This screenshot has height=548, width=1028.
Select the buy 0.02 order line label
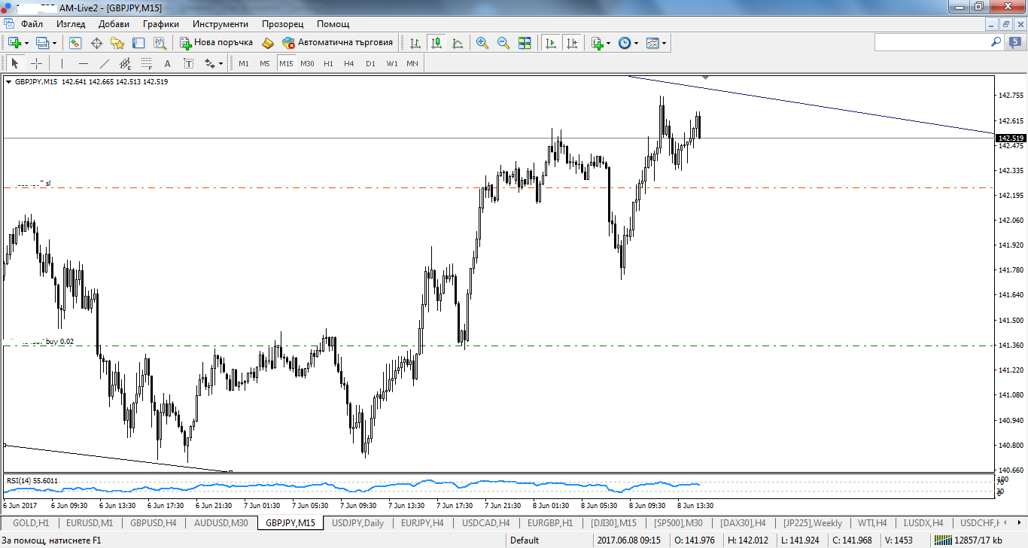59,342
